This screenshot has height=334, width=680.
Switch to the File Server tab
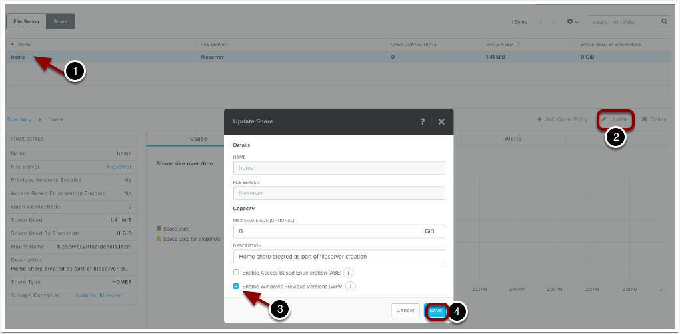tap(27, 21)
